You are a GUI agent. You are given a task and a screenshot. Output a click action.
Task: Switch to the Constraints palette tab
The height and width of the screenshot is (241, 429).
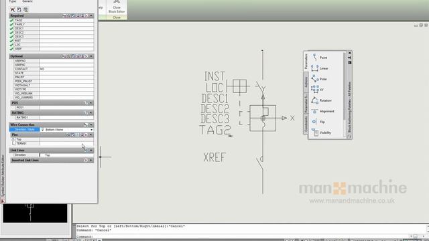[306, 124]
